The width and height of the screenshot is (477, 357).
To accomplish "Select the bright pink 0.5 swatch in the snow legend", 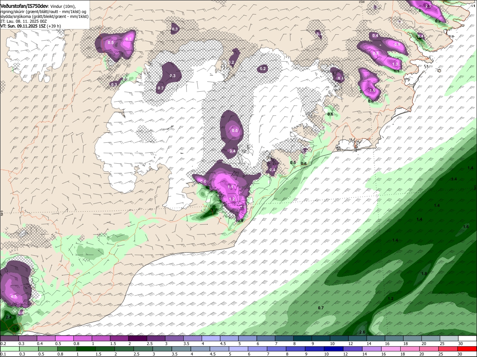I will click(64, 338).
